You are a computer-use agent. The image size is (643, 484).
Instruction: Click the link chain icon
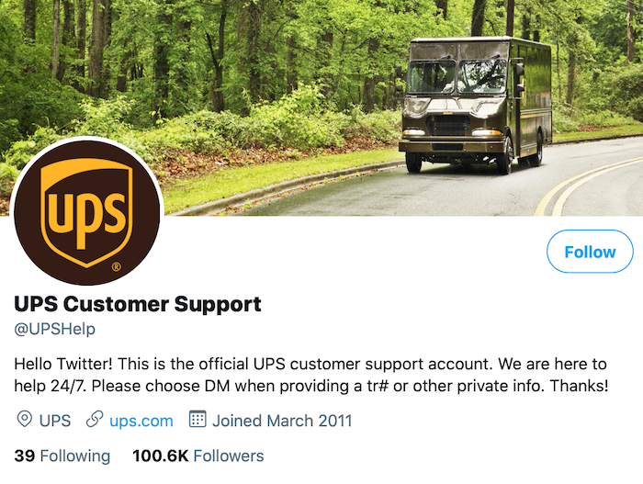(95, 420)
